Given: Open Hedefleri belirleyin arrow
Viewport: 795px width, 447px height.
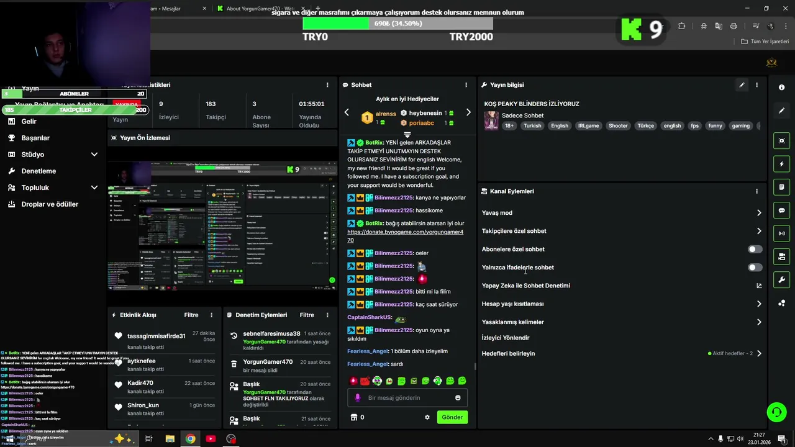Looking at the screenshot, I should coord(759,353).
